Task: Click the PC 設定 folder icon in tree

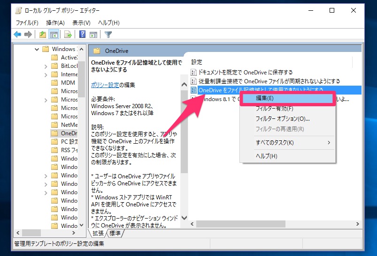Action: (54, 141)
